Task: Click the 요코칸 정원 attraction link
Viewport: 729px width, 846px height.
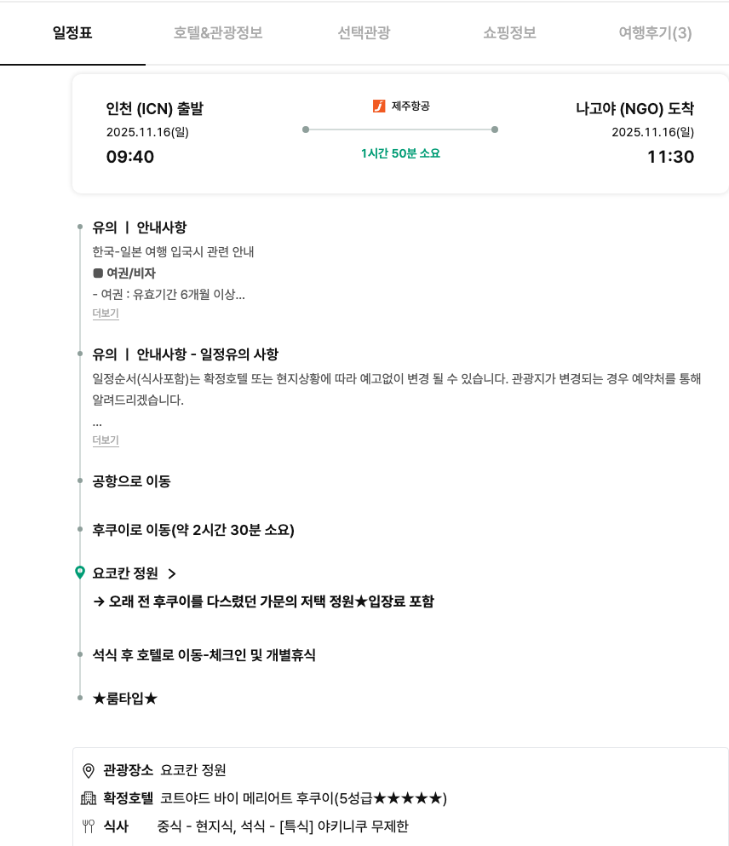Action: click(125, 573)
